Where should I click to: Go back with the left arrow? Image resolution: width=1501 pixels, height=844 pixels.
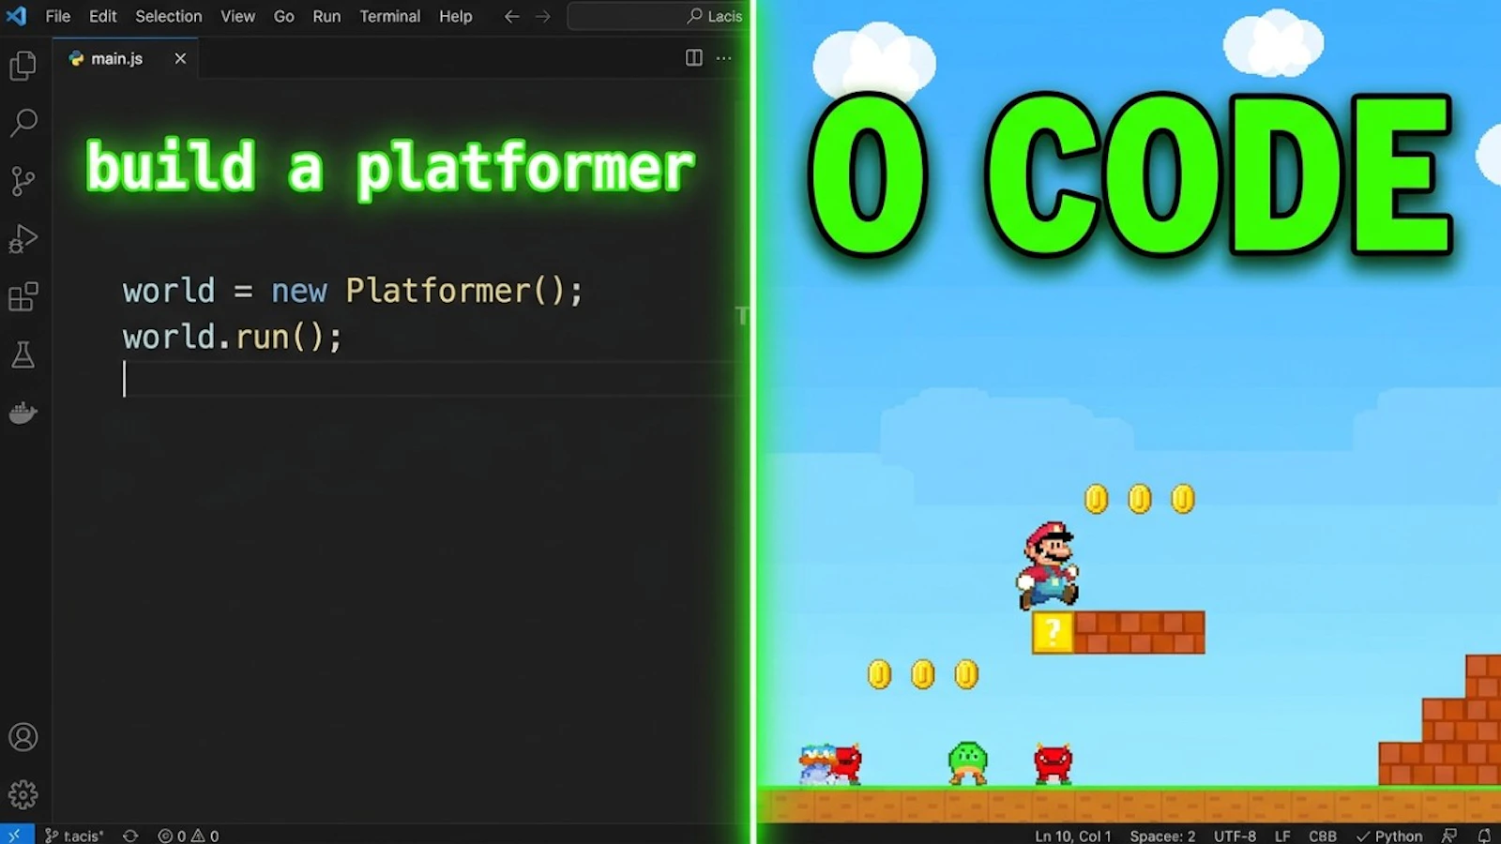[511, 16]
